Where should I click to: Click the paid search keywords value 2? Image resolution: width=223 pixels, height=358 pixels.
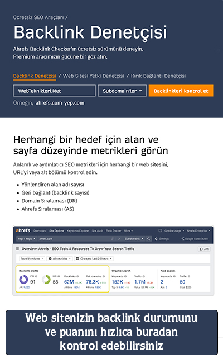coord(162,282)
